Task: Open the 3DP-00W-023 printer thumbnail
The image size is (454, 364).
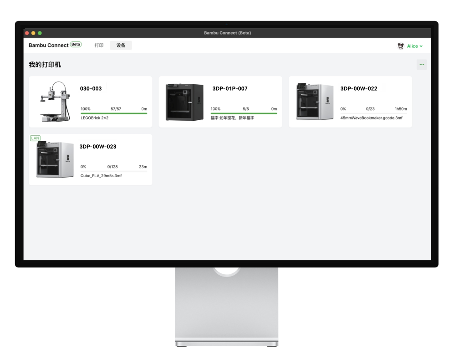Action: pyautogui.click(x=55, y=159)
